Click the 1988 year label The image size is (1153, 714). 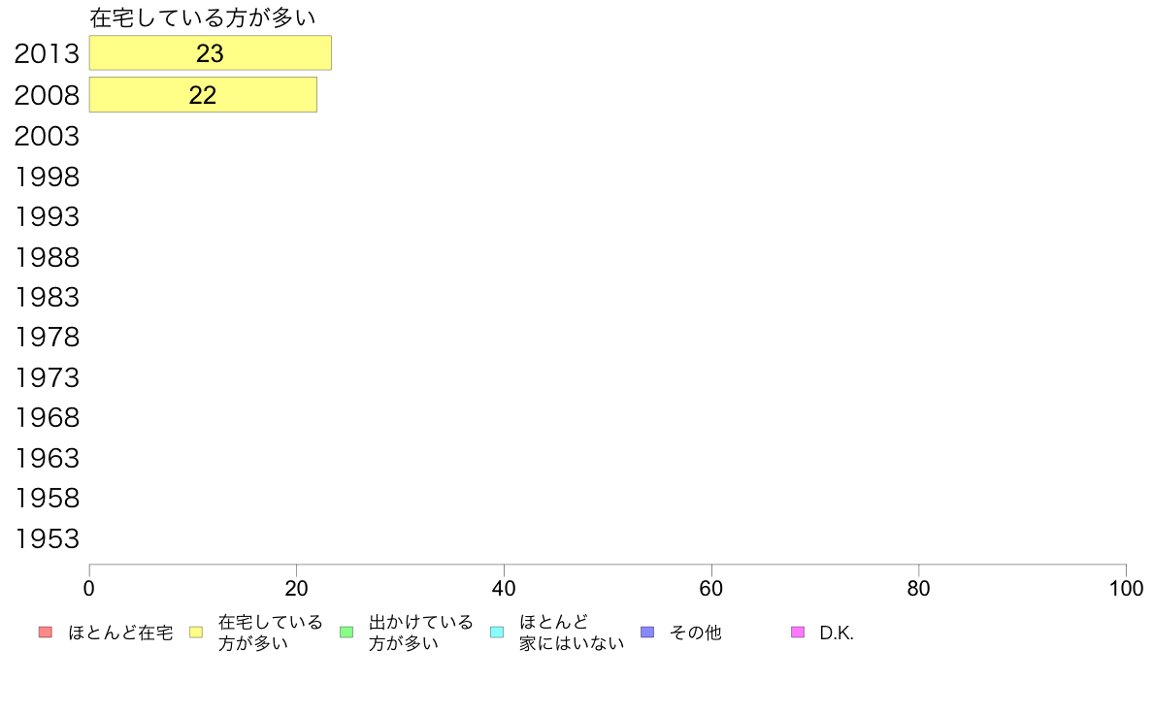[x=47, y=257]
